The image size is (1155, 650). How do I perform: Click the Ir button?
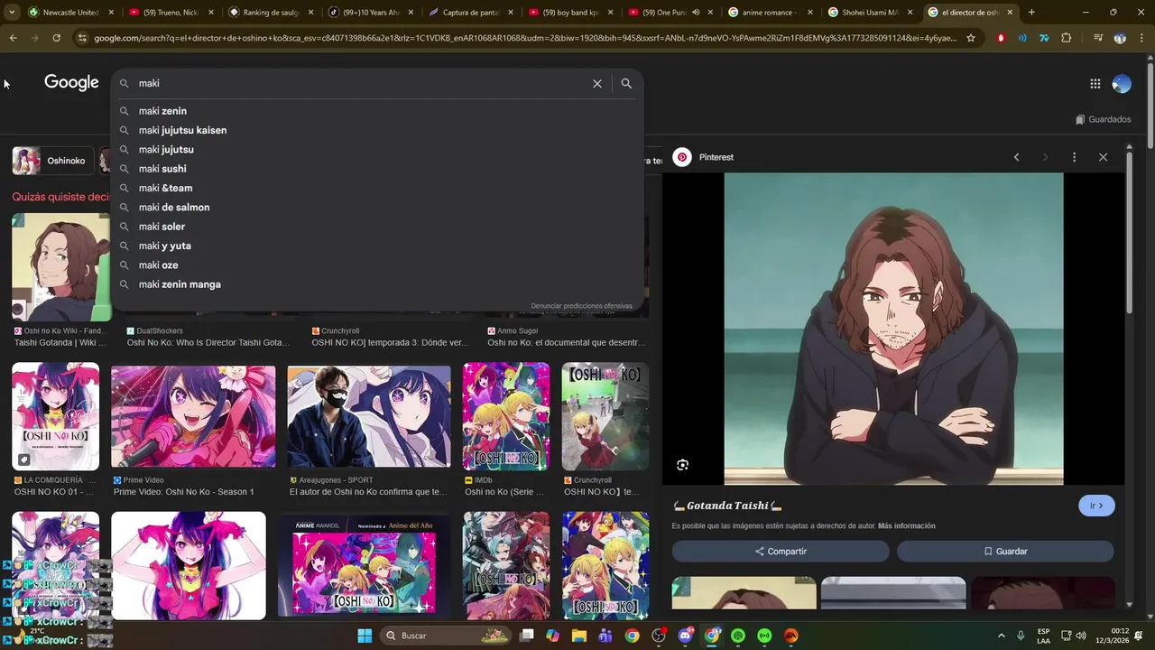pyautogui.click(x=1096, y=506)
